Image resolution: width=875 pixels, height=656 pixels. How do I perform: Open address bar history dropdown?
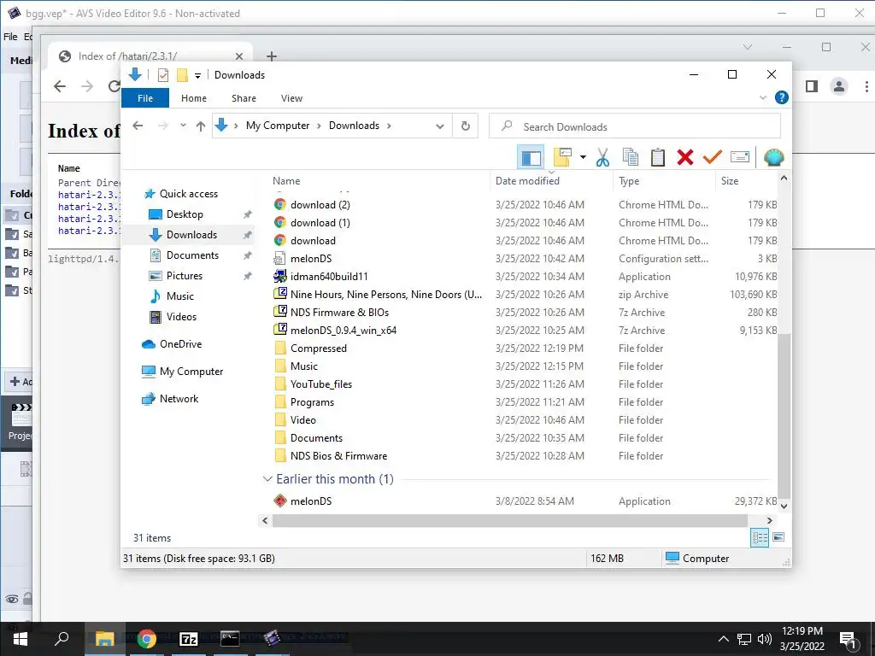pos(440,126)
